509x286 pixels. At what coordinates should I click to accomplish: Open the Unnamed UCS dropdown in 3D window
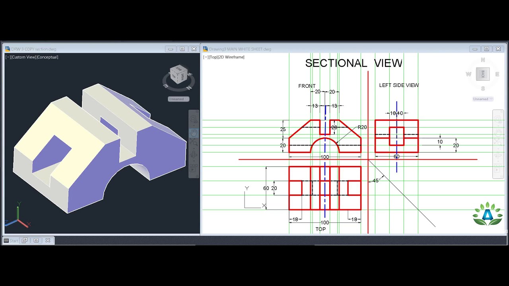pyautogui.click(x=179, y=99)
